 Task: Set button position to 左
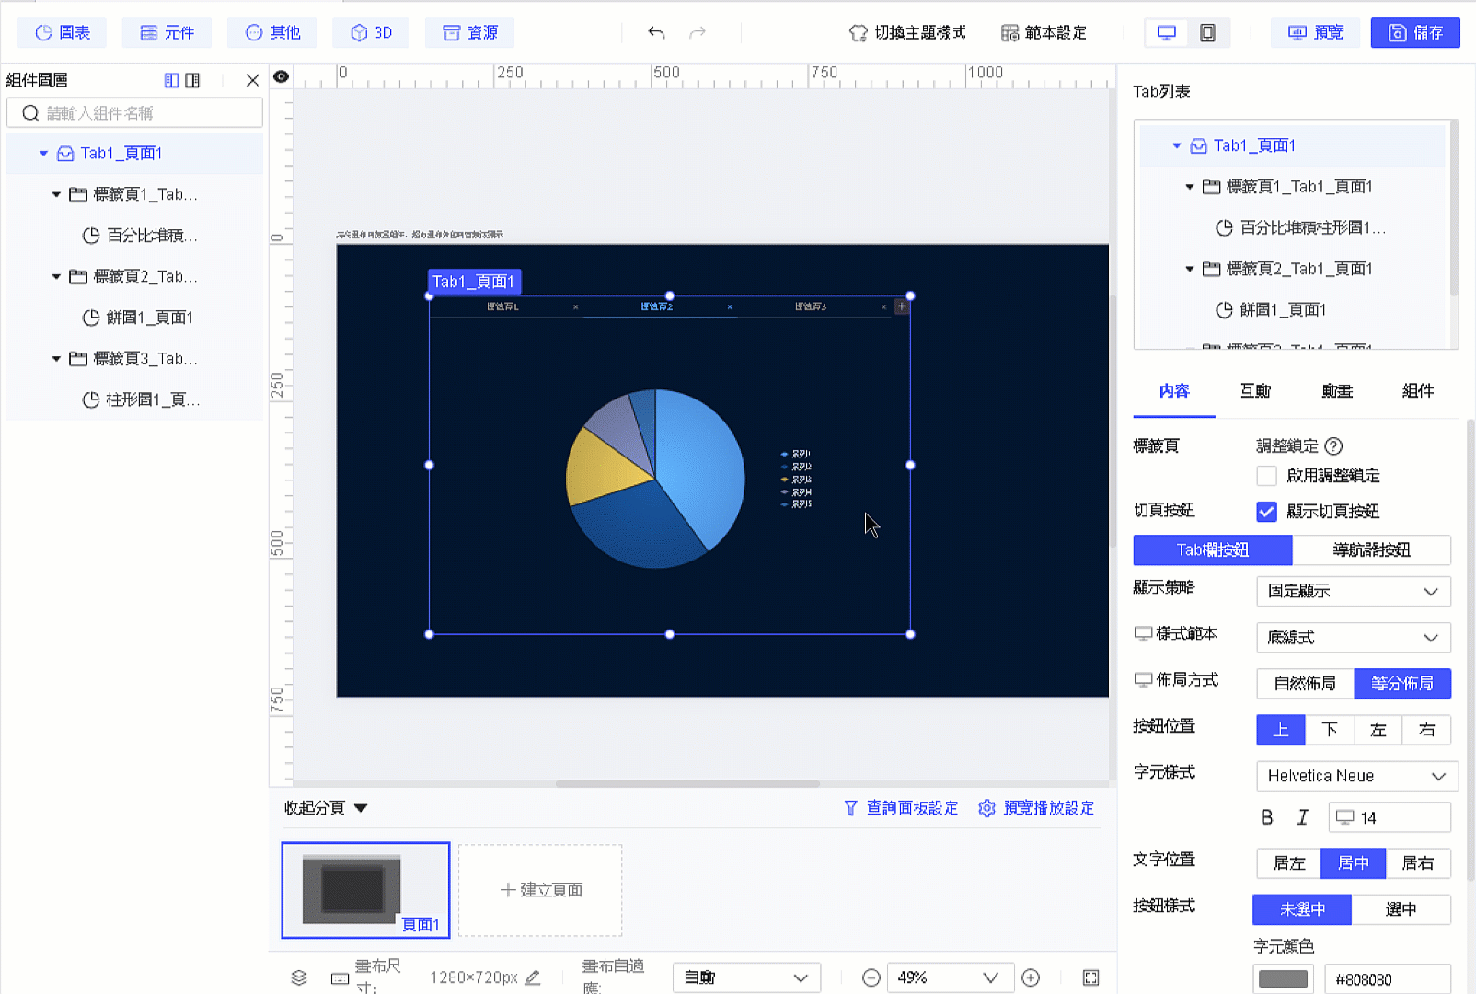click(x=1378, y=730)
